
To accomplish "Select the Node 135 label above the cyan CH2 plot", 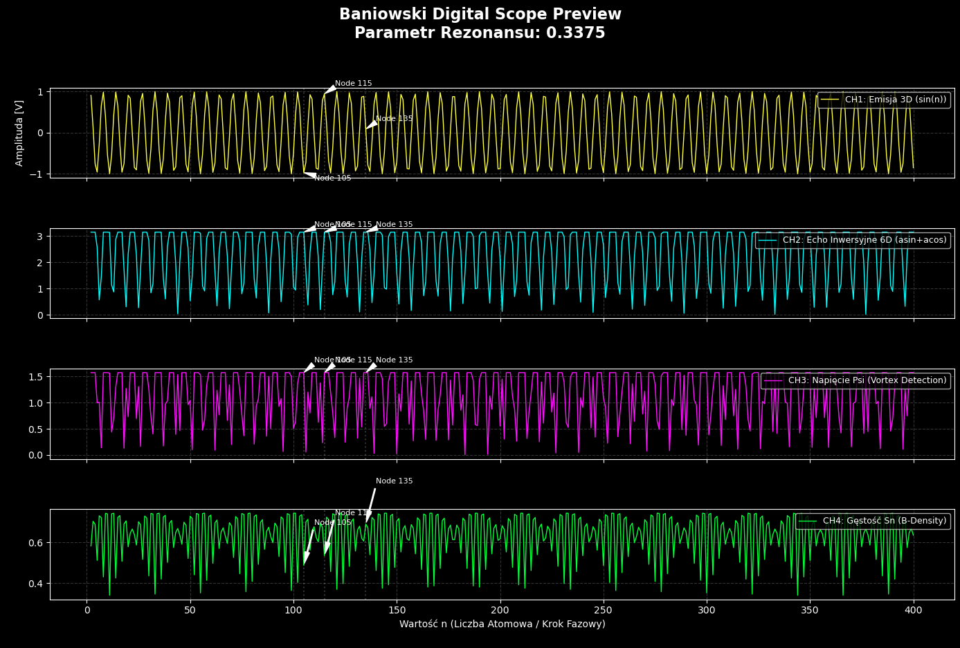I will point(394,225).
